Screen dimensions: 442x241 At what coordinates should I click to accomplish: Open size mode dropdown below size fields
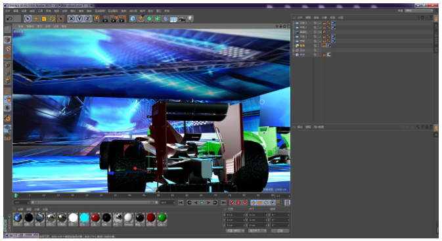coord(257,231)
